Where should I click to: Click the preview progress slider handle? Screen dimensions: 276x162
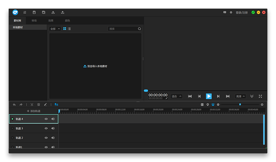(x=146, y=91)
